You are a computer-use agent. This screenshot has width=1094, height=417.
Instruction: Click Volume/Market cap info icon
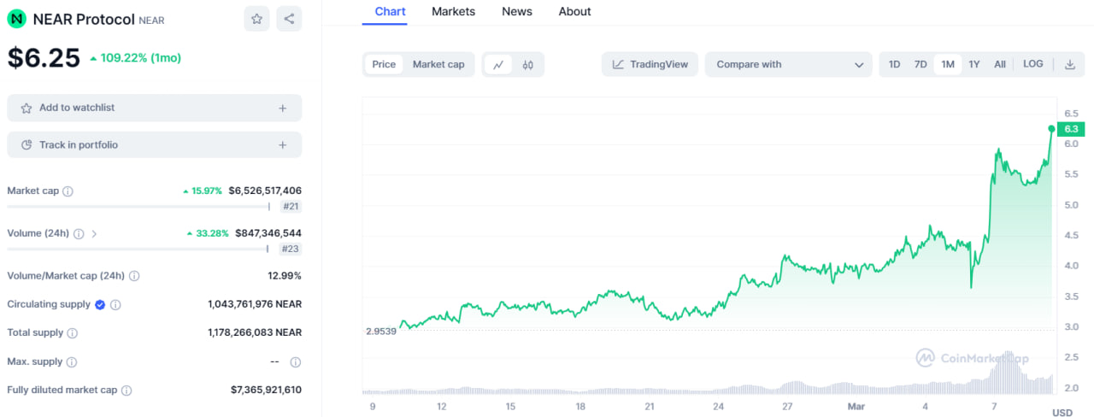[134, 276]
